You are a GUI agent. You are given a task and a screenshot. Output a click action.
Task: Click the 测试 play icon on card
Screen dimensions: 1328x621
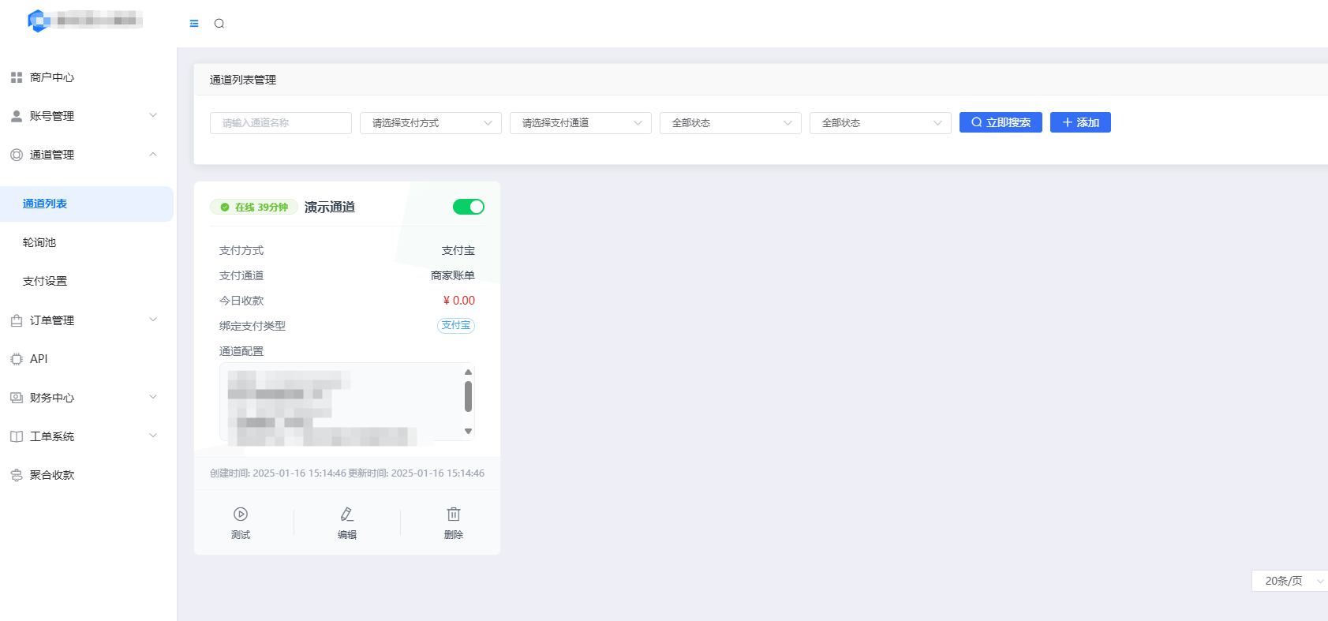pyautogui.click(x=241, y=514)
